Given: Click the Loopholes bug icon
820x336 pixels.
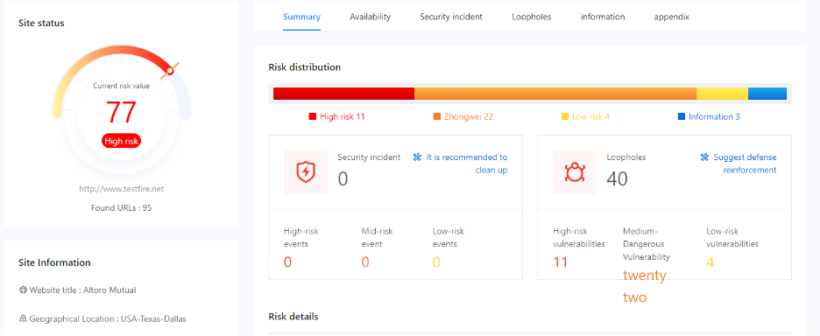Looking at the screenshot, I should [x=575, y=171].
